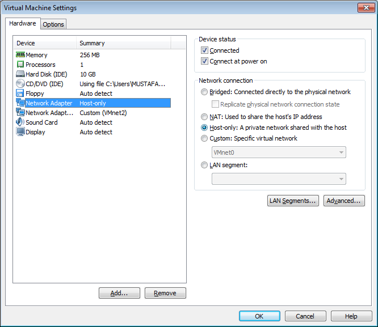Open the Hardware tab
Image resolution: width=378 pixels, height=327 pixels.
23,23
